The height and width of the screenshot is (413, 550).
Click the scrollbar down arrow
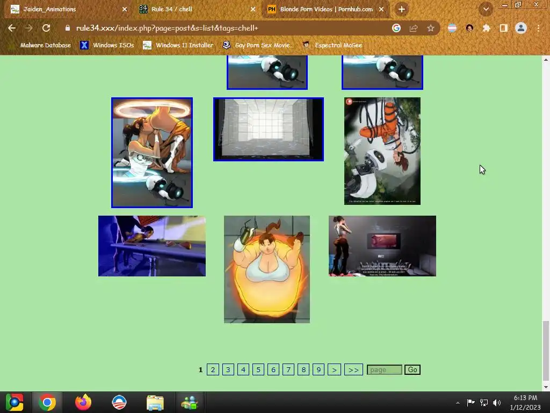pyautogui.click(x=546, y=387)
